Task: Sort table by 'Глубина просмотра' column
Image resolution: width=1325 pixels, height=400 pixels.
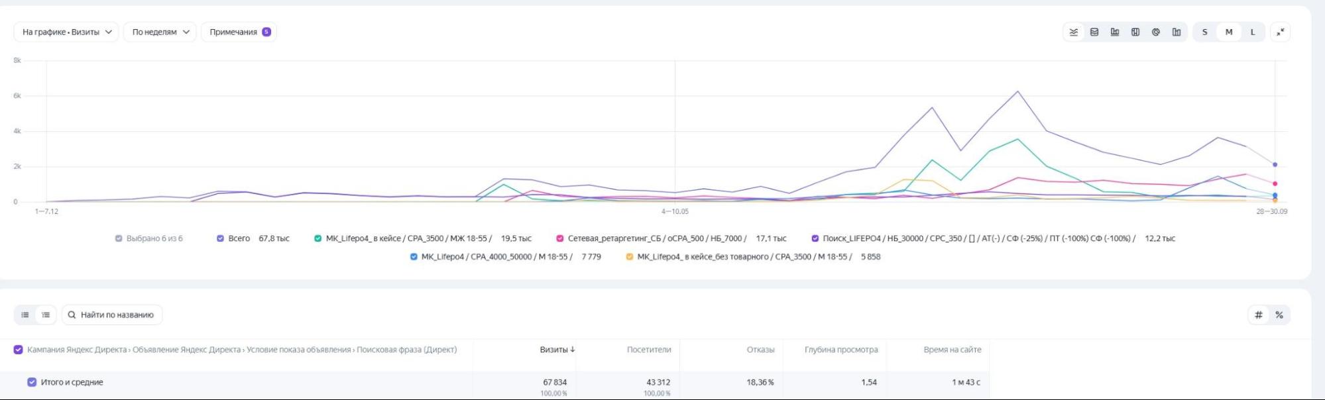Action: (841, 350)
